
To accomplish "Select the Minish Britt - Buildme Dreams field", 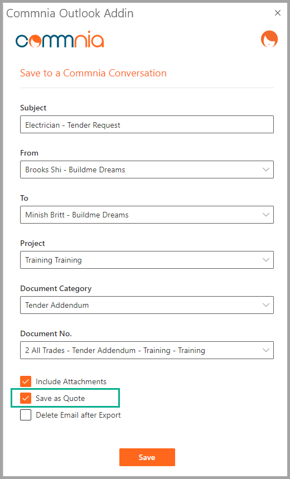I will (x=147, y=215).
